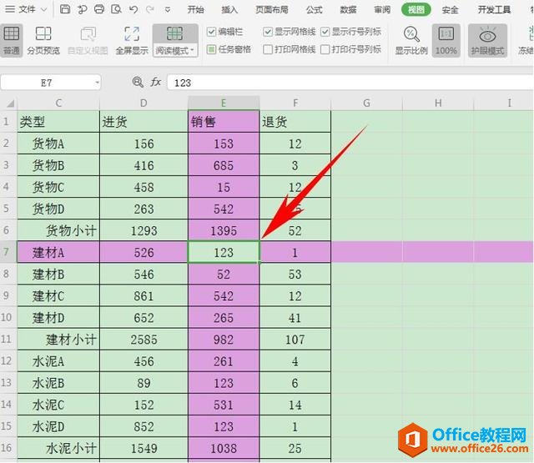This screenshot has height=463, width=534.
Task: Select the cell with value 2585
Action: [144, 340]
